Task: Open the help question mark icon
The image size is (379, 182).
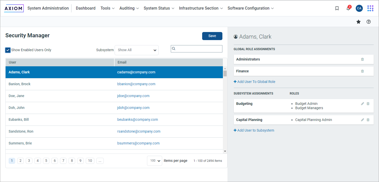Action: (369, 22)
